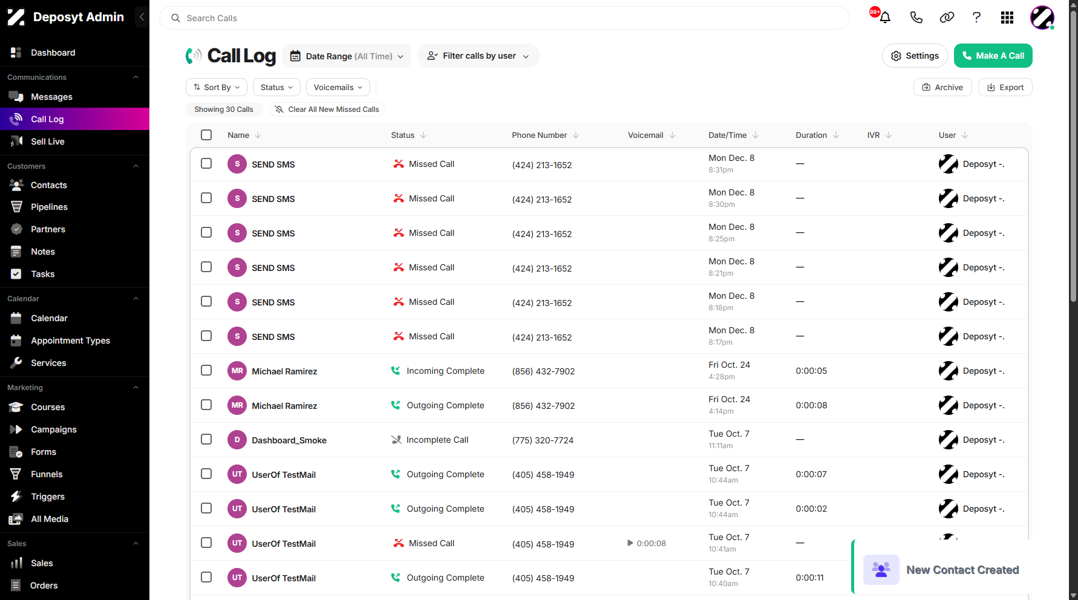Collapse the sidebar with the arrow icon

click(142, 17)
